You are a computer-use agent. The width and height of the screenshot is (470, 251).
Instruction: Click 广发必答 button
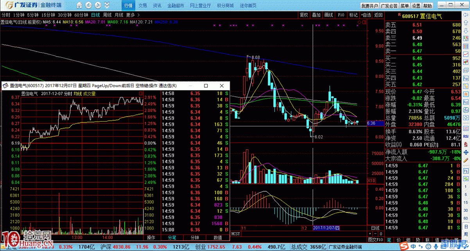pos(389,6)
